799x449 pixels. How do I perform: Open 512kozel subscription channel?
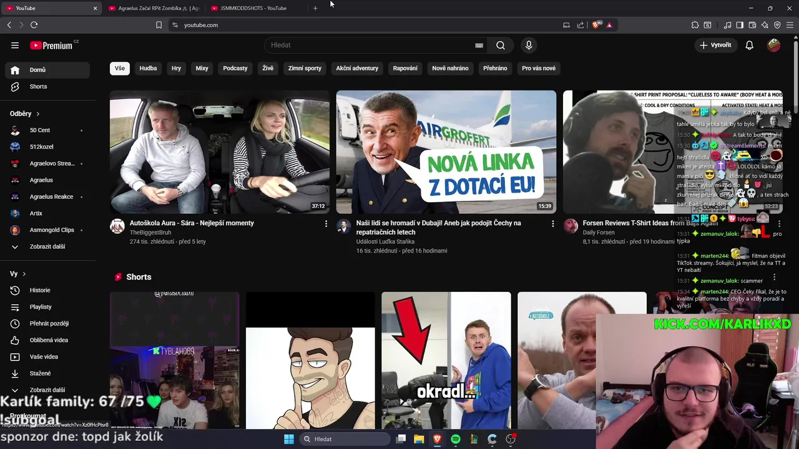47,147
